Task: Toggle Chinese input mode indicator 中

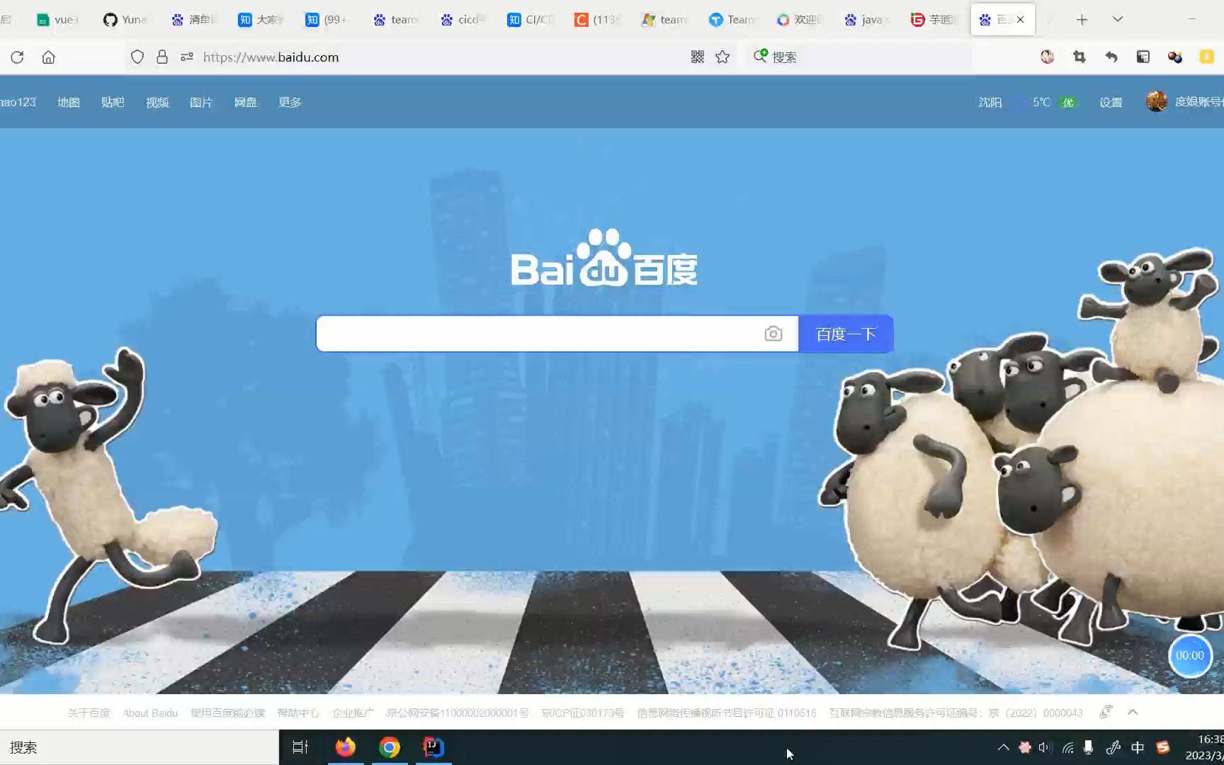Action: point(1138,747)
